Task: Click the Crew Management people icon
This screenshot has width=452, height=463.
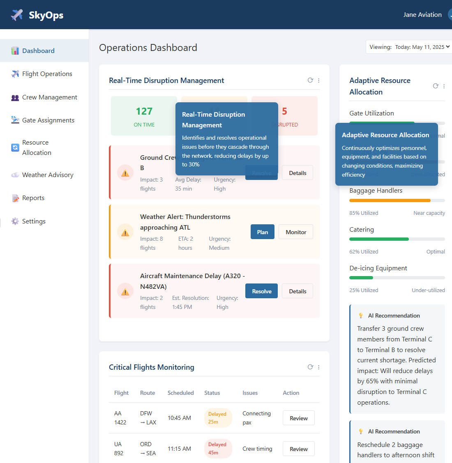Action: click(x=15, y=97)
